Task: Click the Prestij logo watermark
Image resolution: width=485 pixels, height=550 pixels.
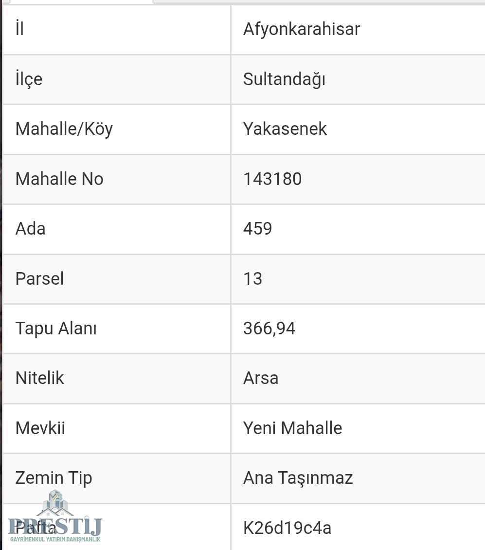Action: point(54,517)
